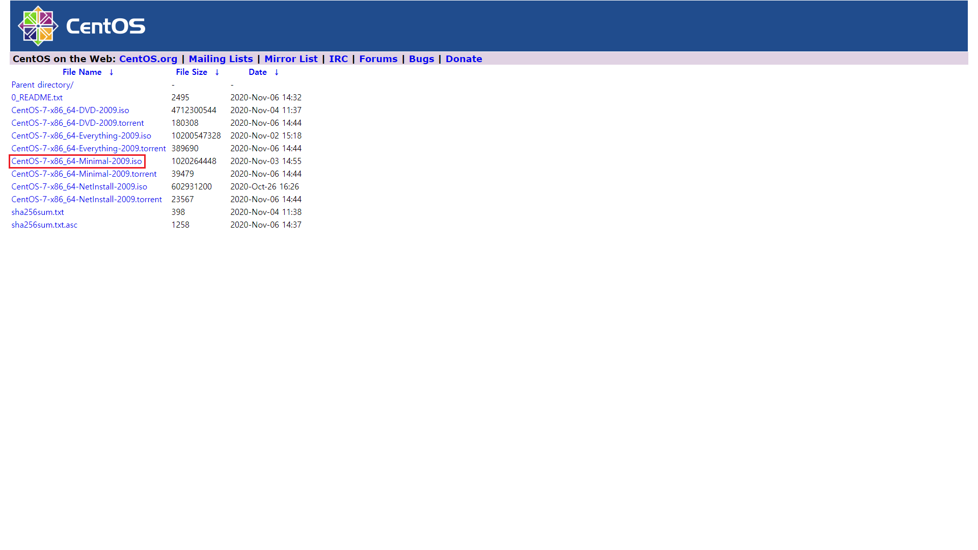Download CentOS-7-x86_64-Minimal-2009.iso
The width and height of the screenshot is (978, 550).
[x=76, y=161]
